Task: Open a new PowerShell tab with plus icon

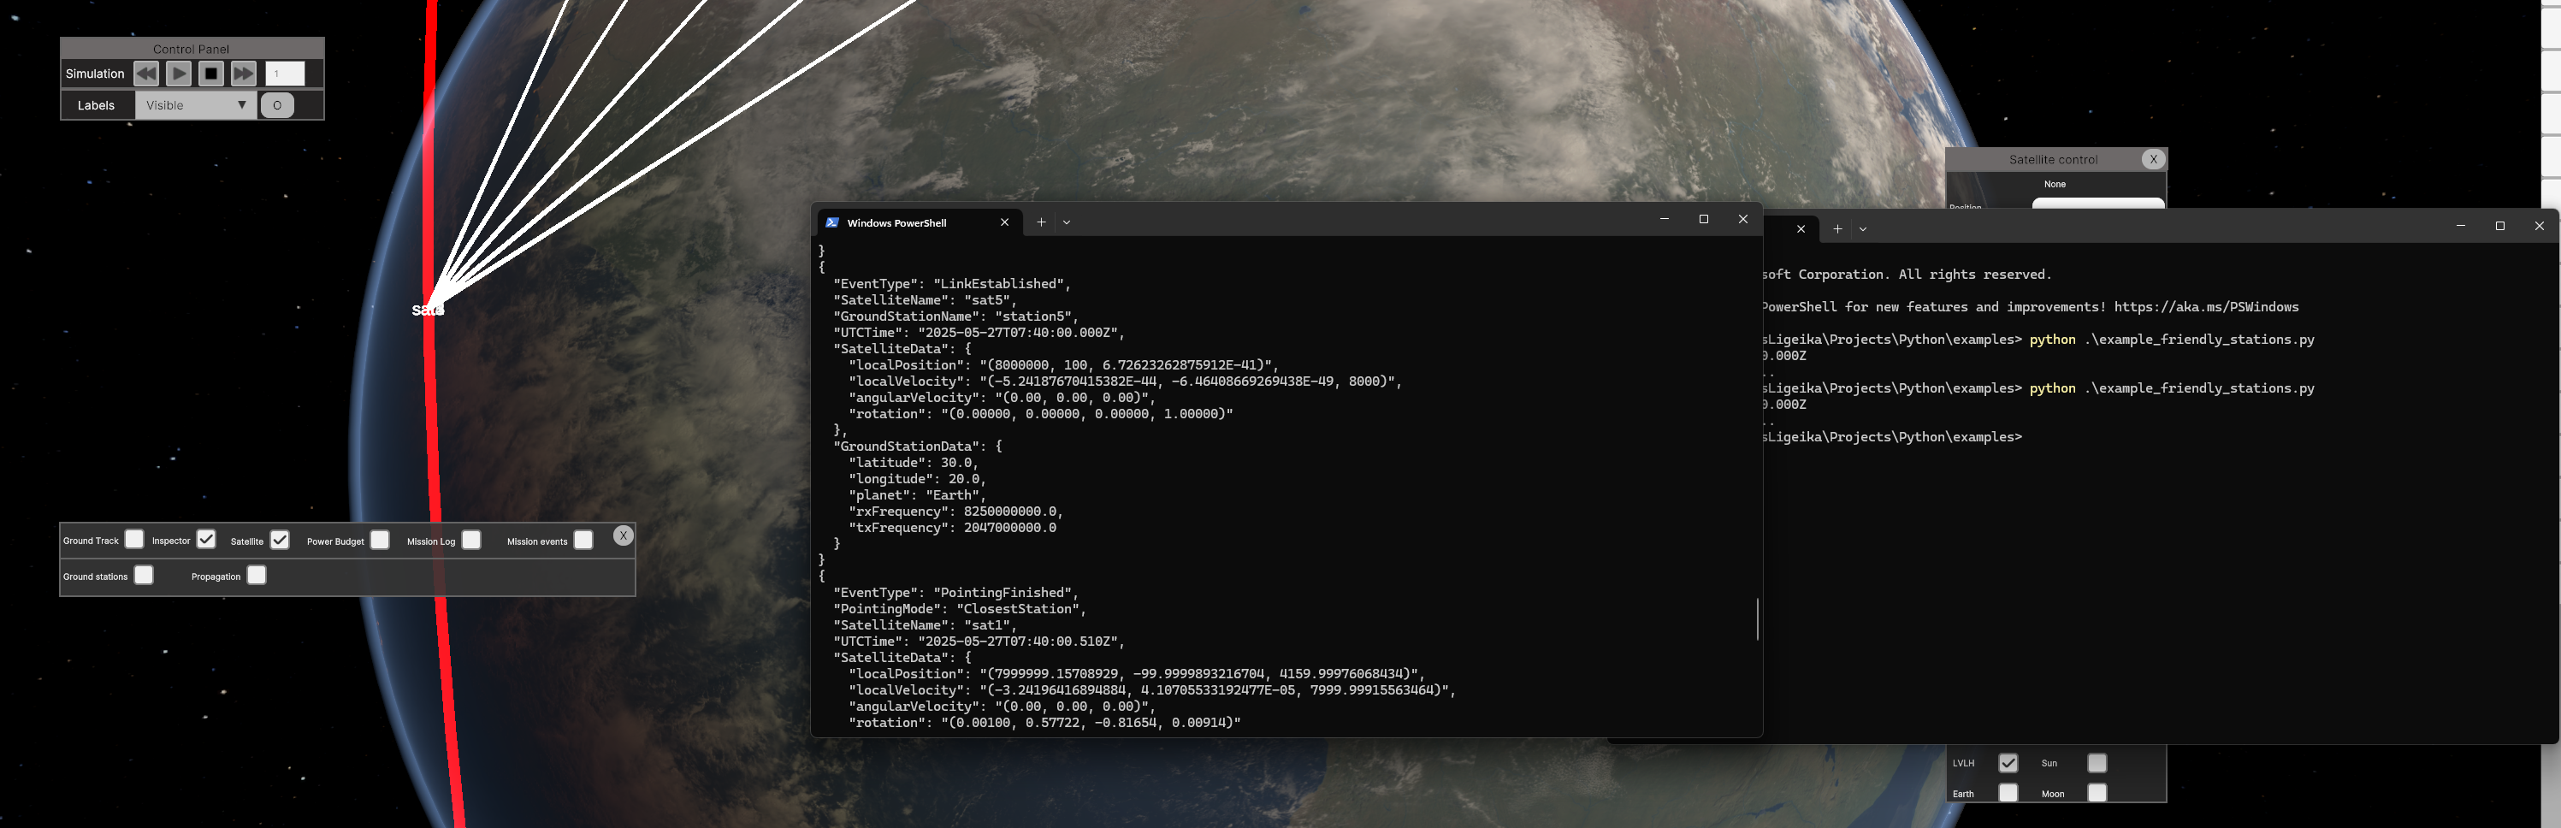Action: pyautogui.click(x=1040, y=222)
